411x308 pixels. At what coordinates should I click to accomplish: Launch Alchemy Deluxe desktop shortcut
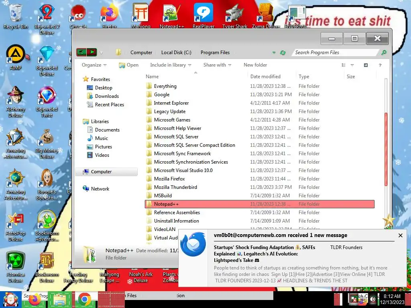point(16,101)
